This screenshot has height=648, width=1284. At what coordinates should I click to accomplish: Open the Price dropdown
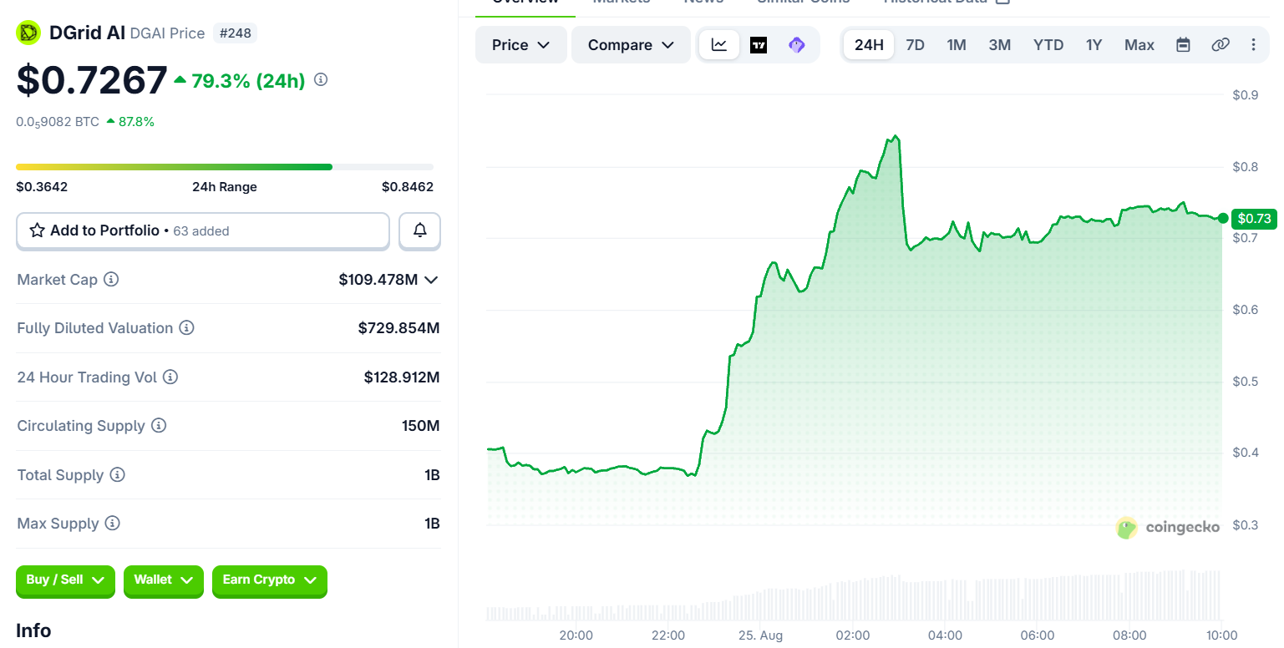point(520,45)
